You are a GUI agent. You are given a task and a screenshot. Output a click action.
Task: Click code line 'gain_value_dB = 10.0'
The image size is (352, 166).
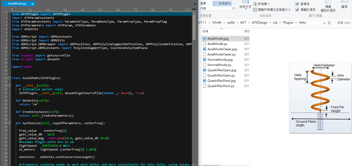[x=37, y=134]
